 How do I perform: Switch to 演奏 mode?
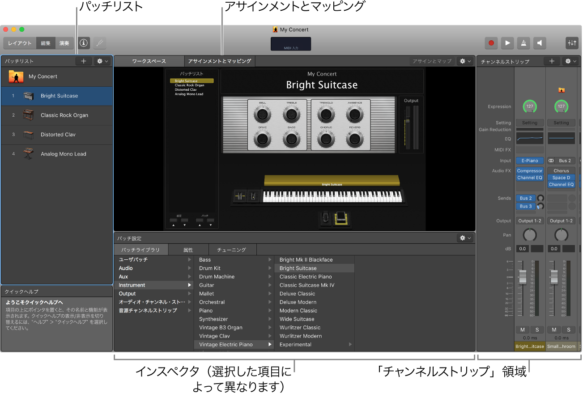pos(64,43)
